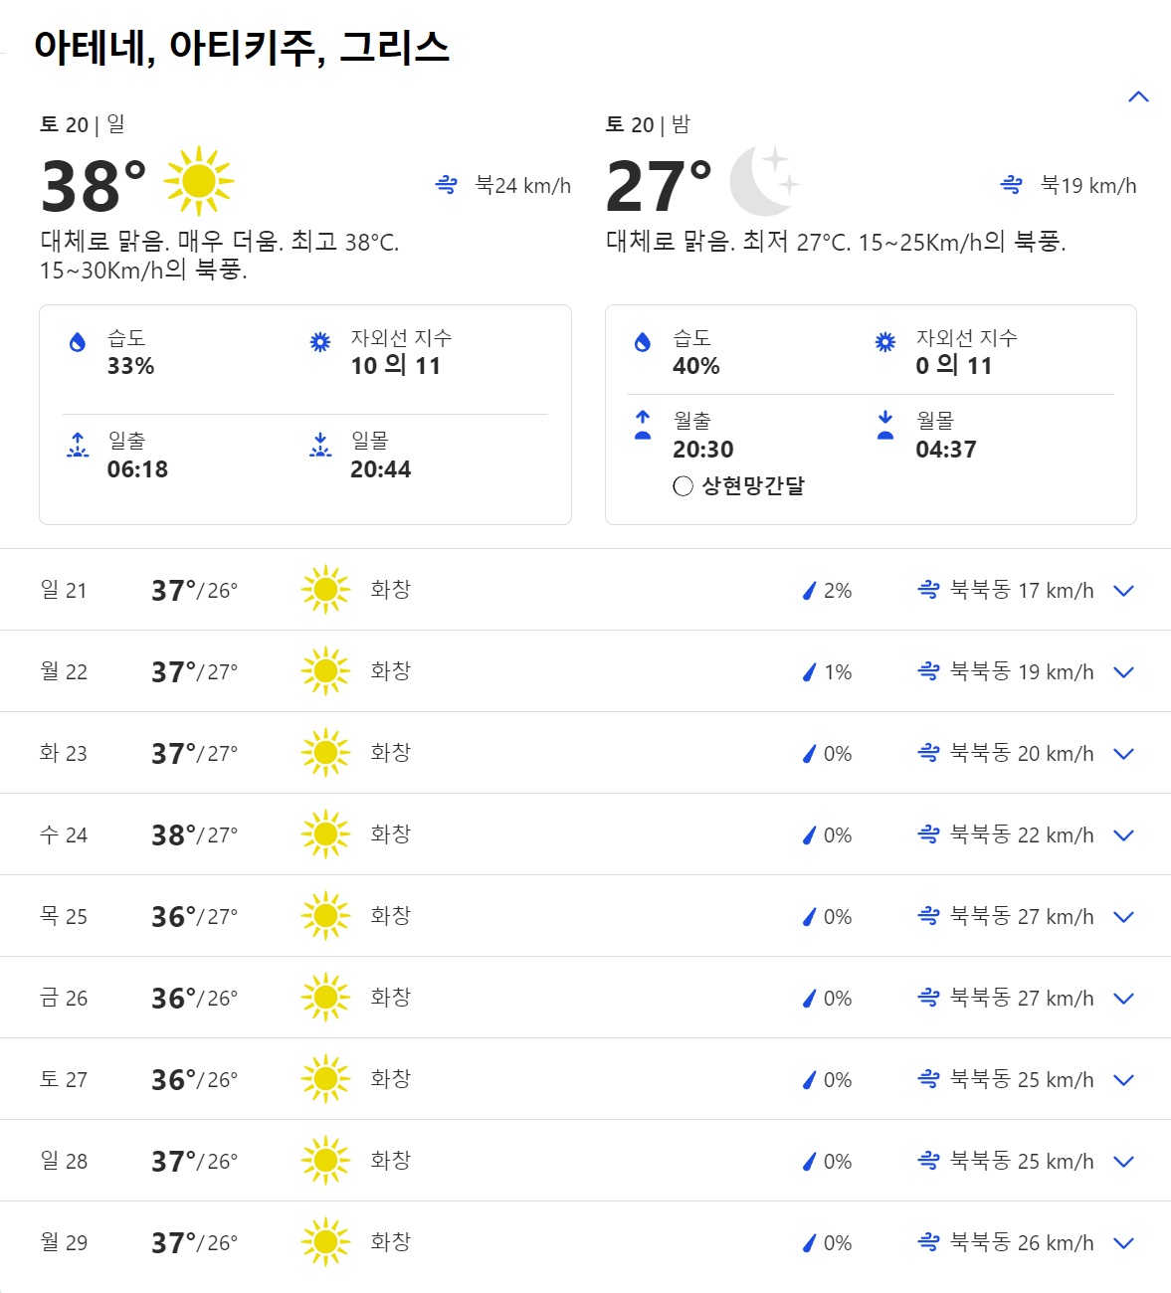
Task: Click the 토 27 temperature 36°/26°
Action: 194,1079
